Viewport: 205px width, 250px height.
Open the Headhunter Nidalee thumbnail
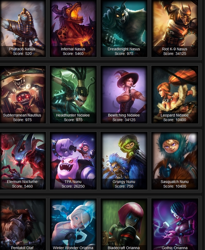(x=73, y=94)
